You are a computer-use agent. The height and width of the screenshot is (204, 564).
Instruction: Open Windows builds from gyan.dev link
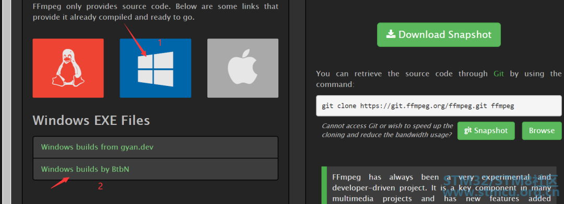tap(97, 147)
